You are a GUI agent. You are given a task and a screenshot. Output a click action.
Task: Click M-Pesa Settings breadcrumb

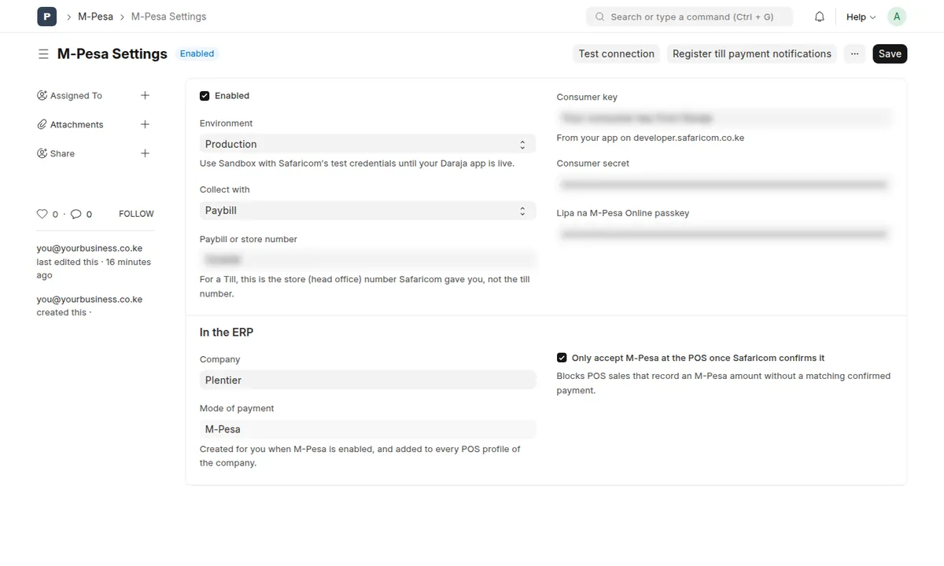click(168, 17)
